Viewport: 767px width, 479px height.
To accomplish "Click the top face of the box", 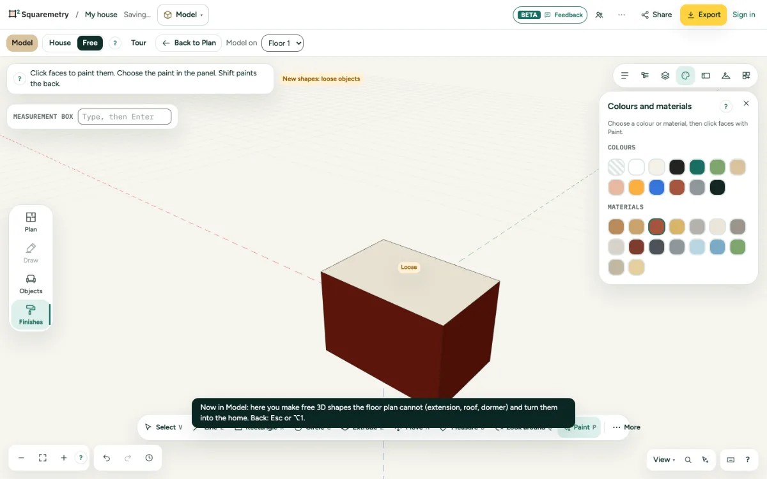I will [410, 282].
